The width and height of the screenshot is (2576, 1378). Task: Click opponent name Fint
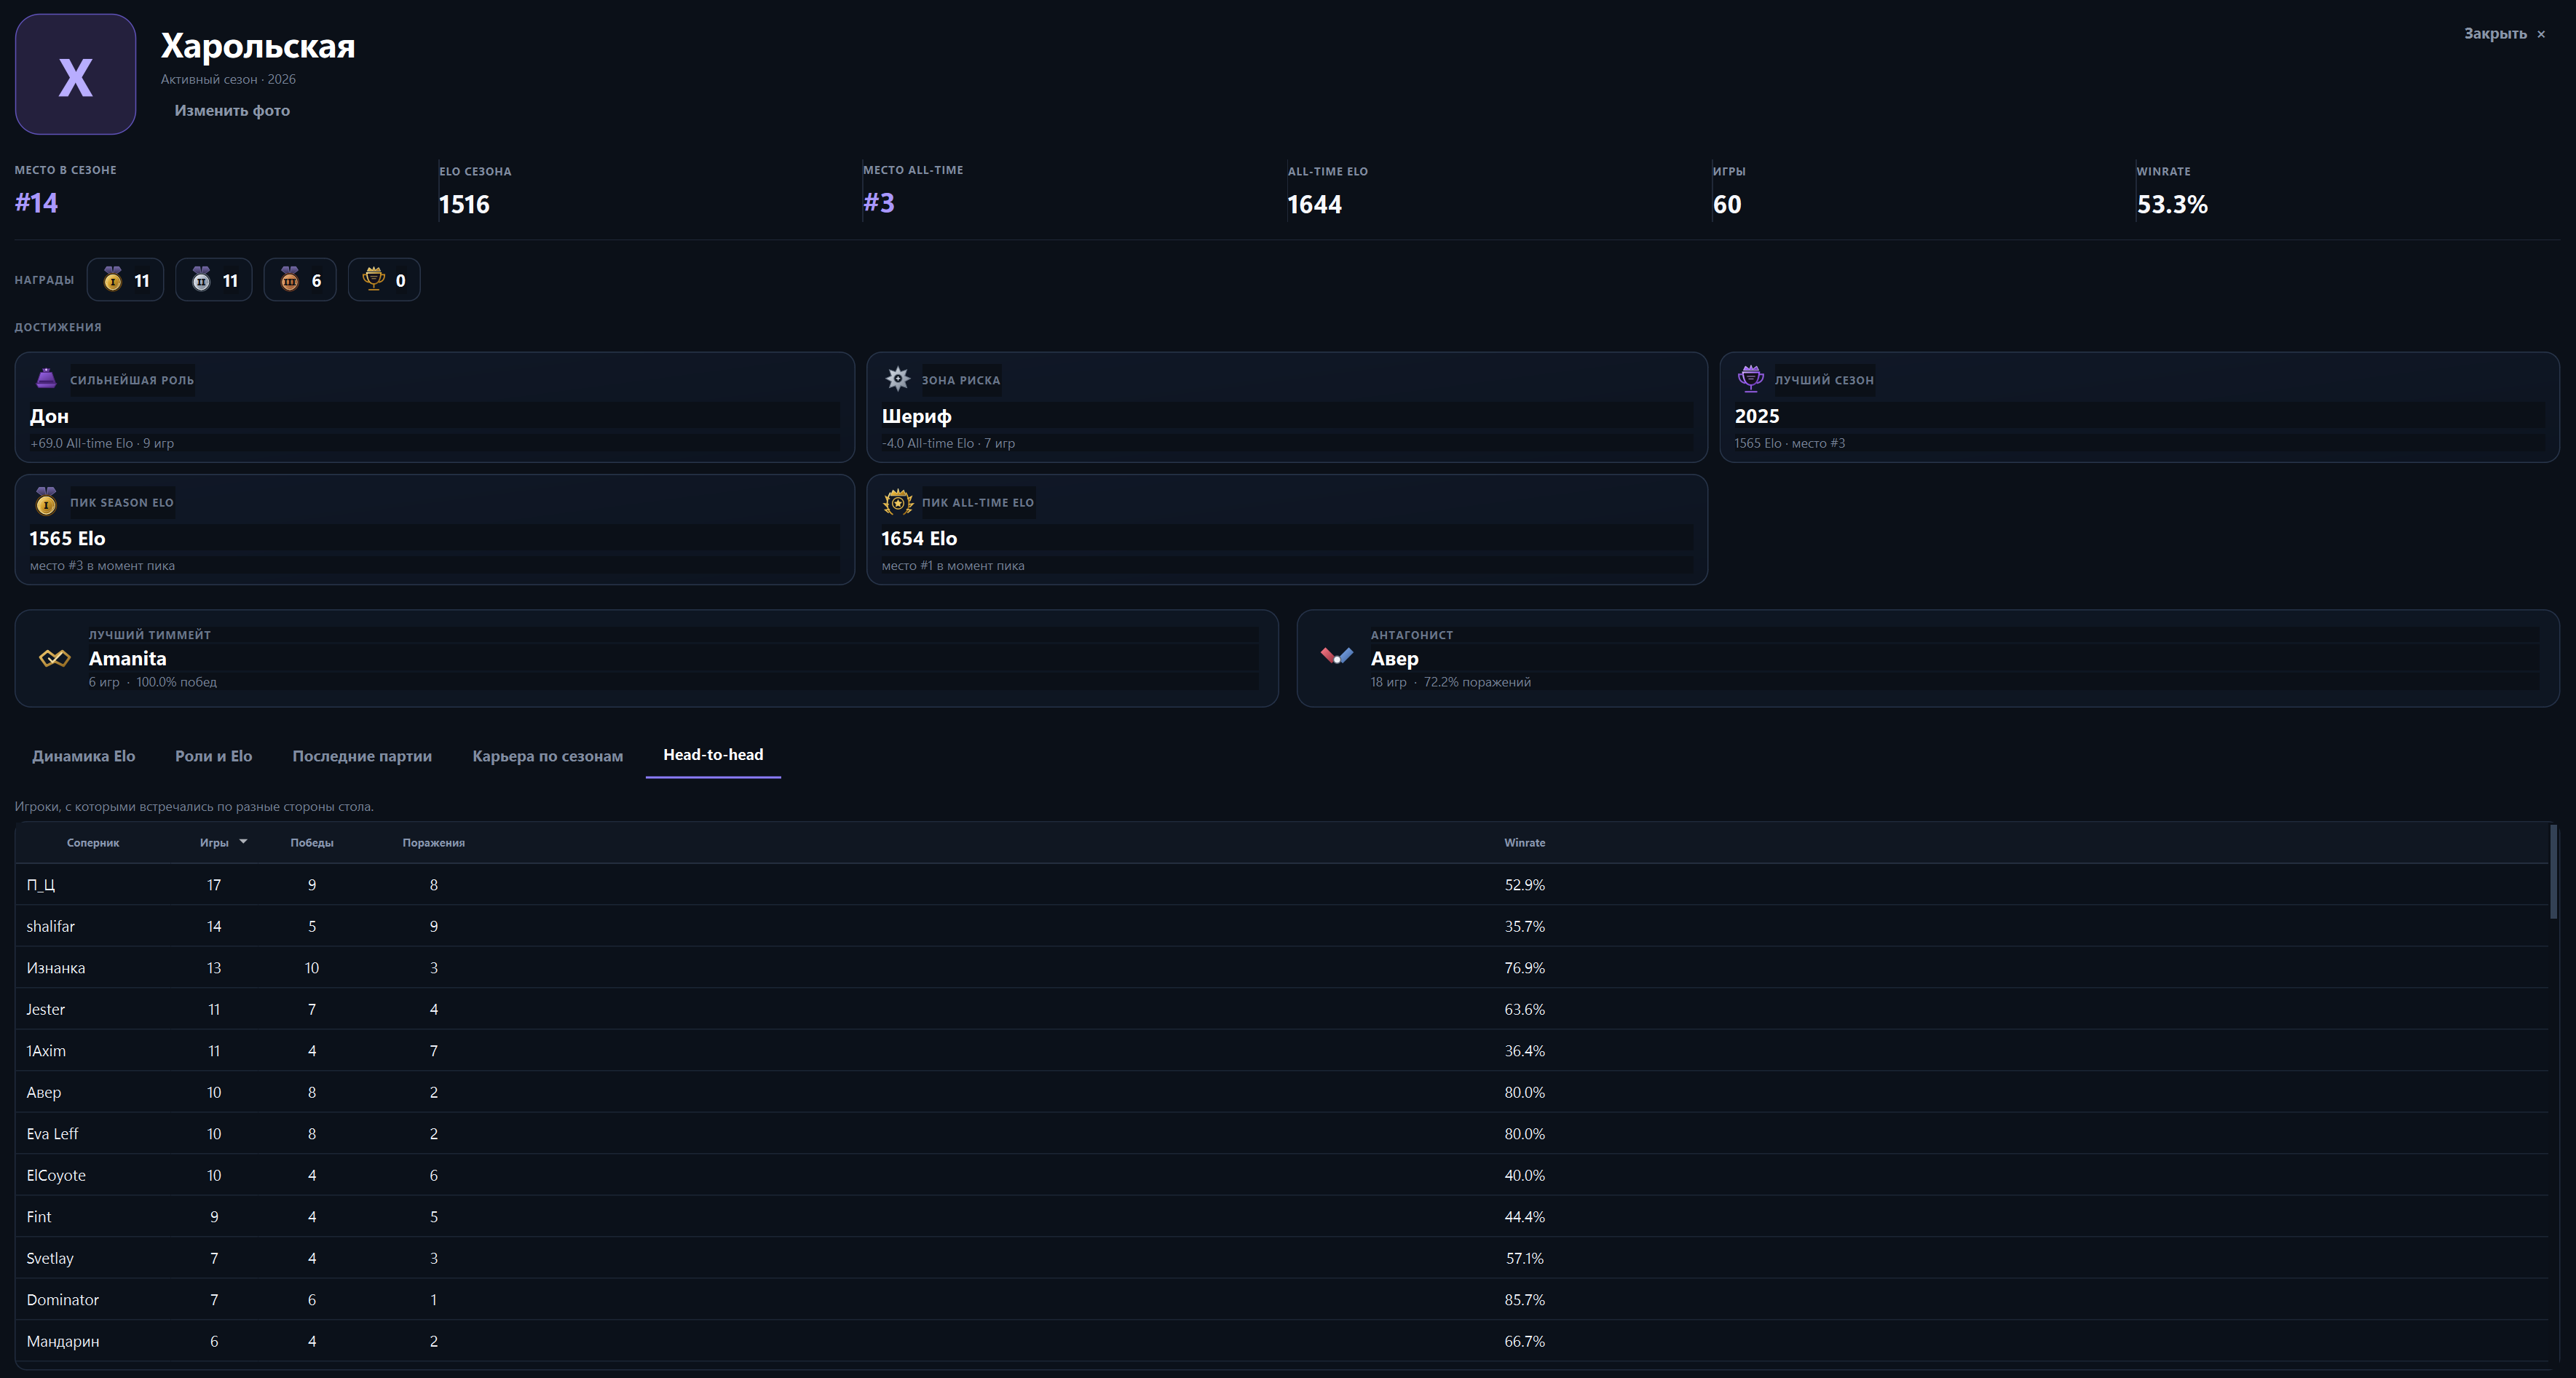[x=39, y=1217]
